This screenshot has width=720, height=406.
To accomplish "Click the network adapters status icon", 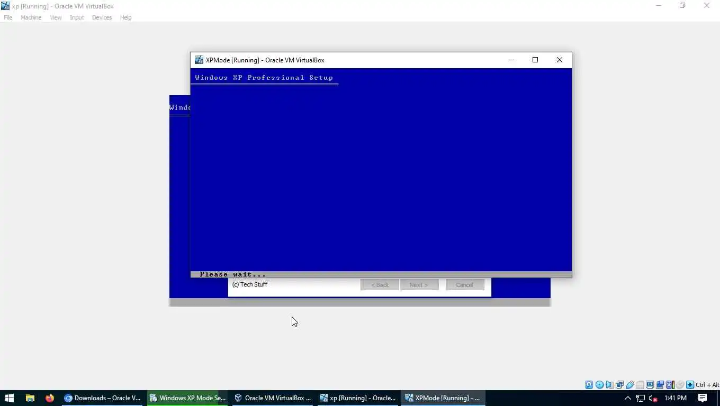I will click(x=619, y=385).
